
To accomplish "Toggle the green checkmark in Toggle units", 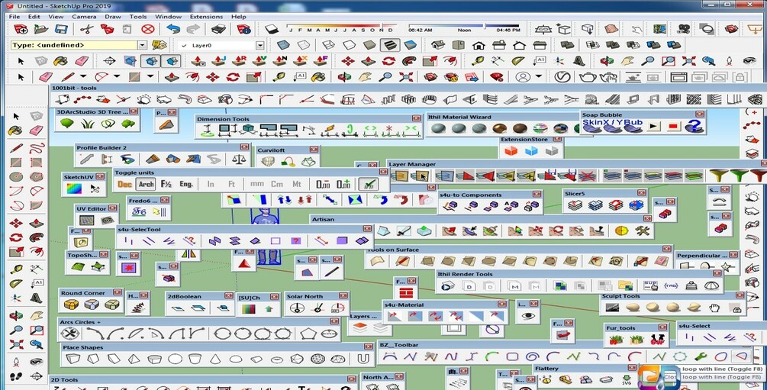I will click(x=368, y=184).
